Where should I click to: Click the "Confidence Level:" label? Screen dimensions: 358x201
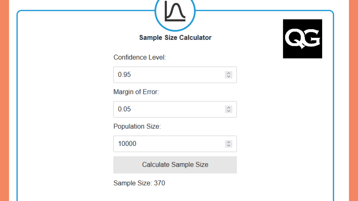tap(139, 57)
